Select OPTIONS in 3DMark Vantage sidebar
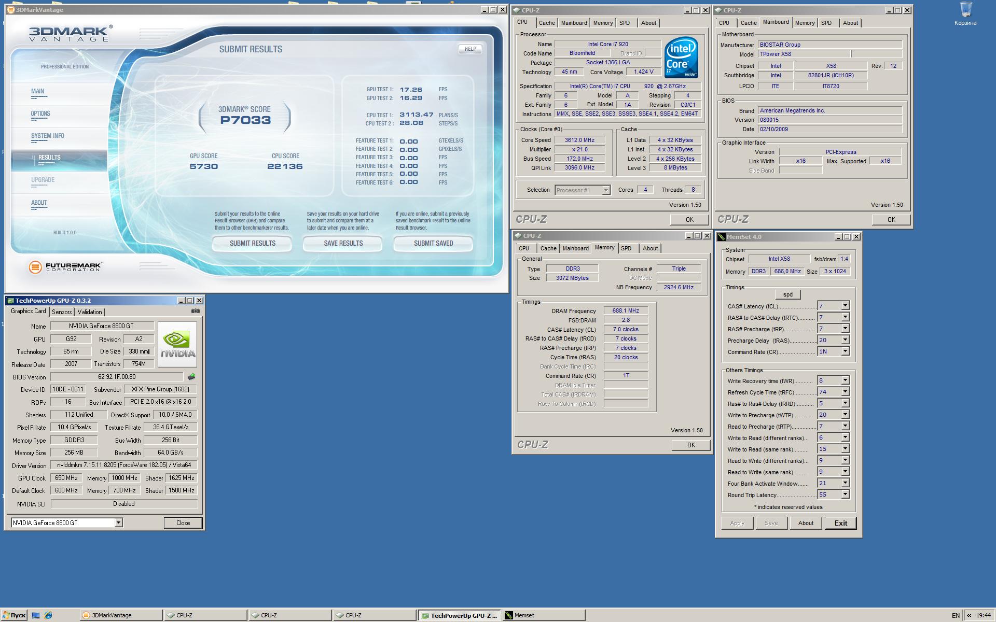This screenshot has height=622, width=996. 40,114
